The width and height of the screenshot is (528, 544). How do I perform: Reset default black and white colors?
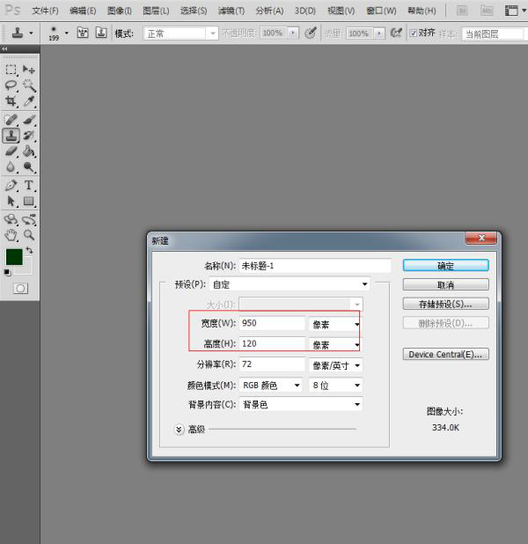coord(7,272)
